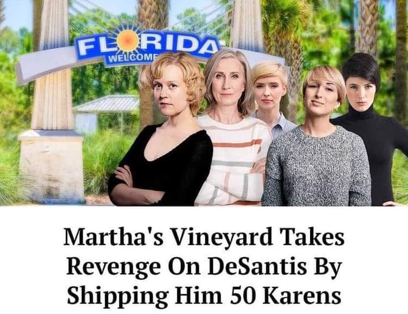
Task: Open the Martha's Vineyard headline article
Action: (204, 266)
